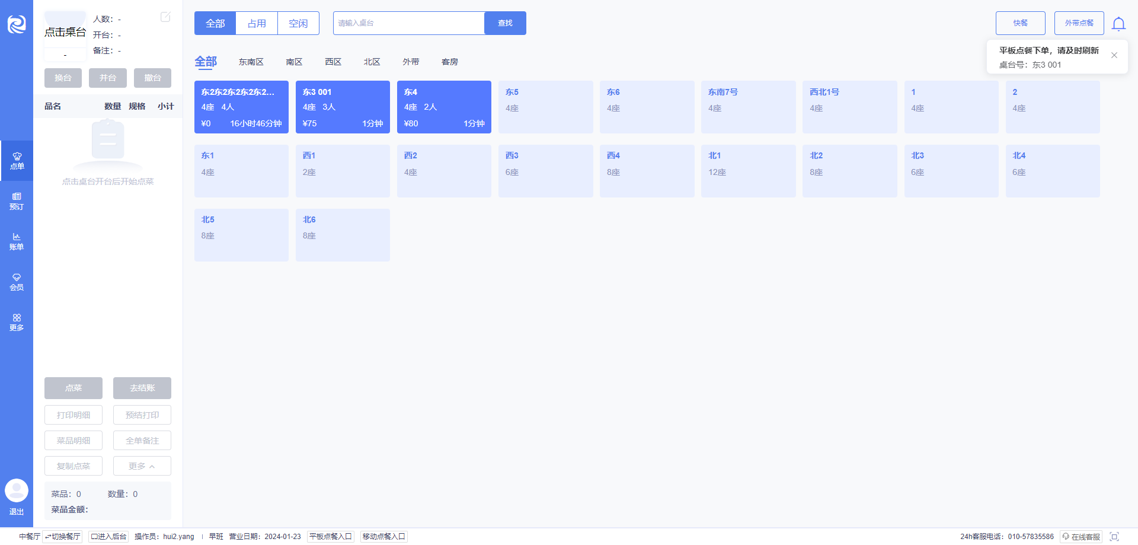Click the table search input field

coord(409,23)
